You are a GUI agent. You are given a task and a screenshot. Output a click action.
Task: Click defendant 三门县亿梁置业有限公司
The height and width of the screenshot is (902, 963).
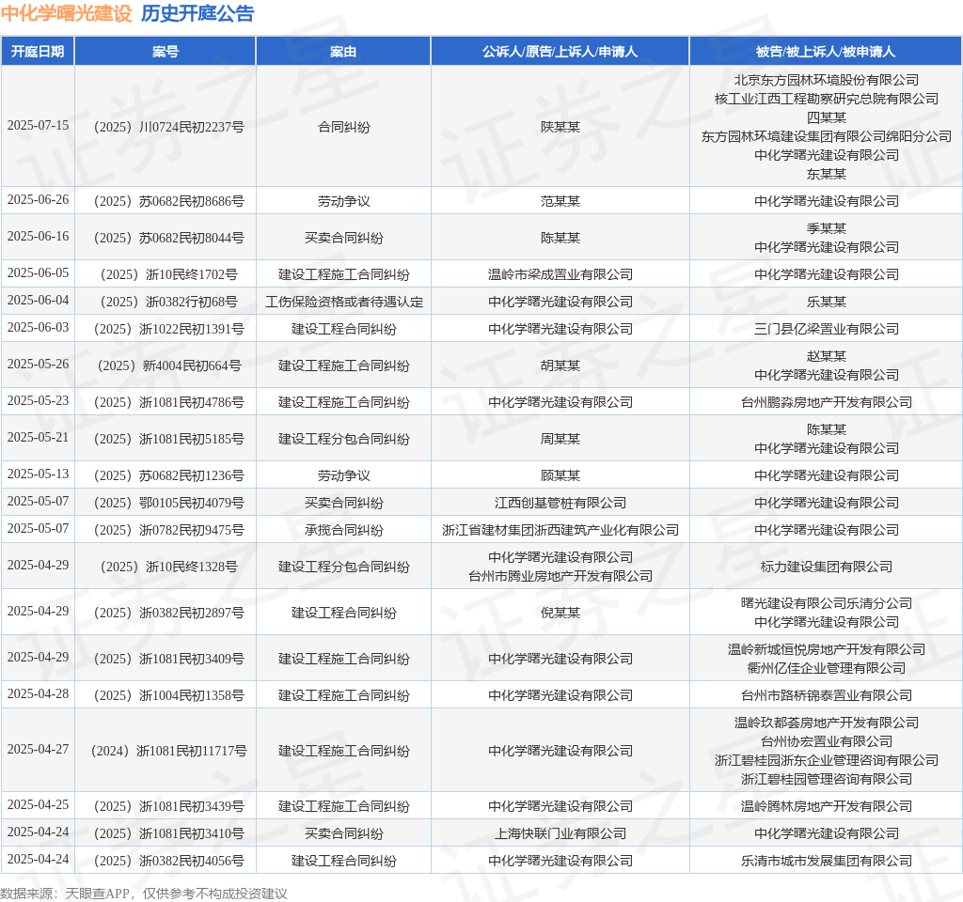(827, 329)
